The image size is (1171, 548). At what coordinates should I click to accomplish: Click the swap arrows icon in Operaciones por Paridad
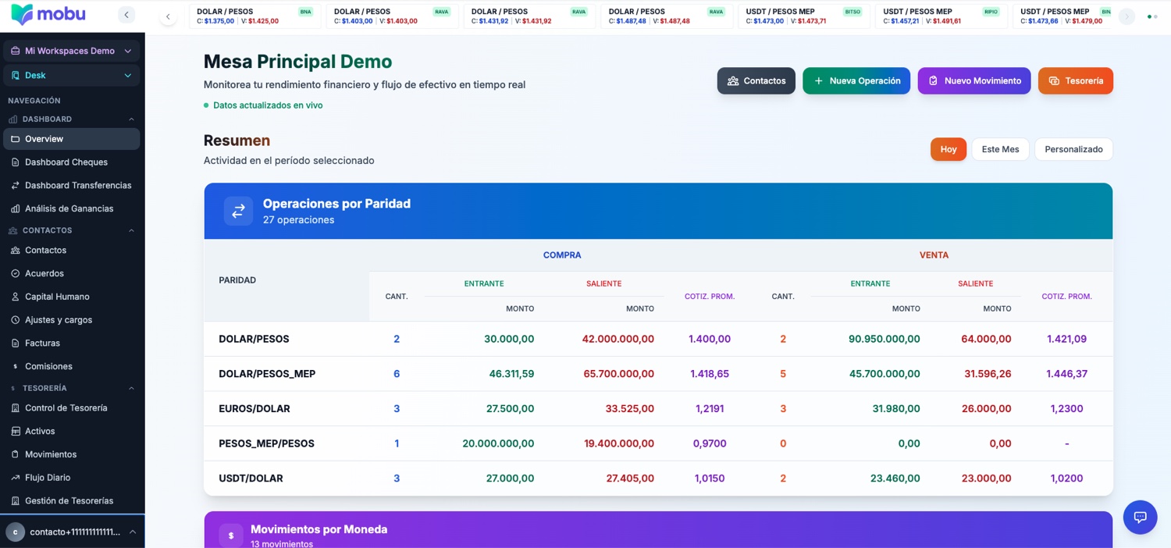coord(238,211)
